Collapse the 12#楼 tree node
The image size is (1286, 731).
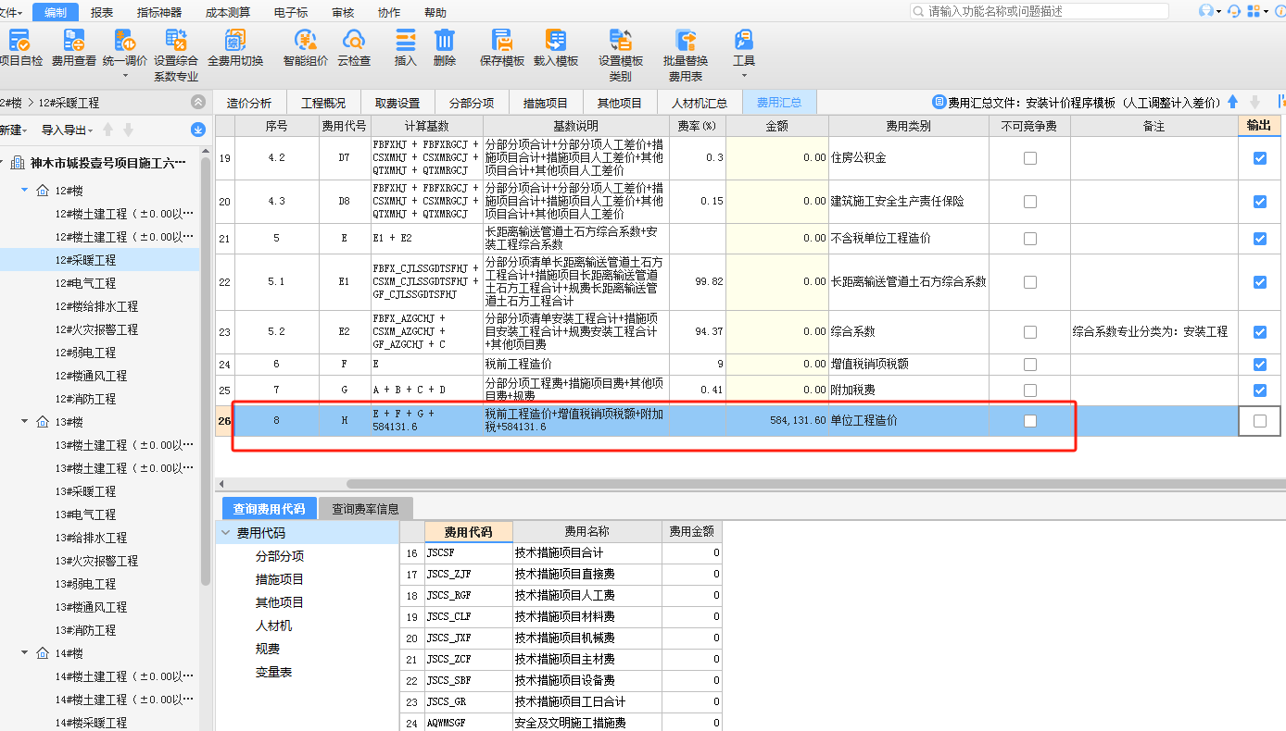tap(26, 191)
